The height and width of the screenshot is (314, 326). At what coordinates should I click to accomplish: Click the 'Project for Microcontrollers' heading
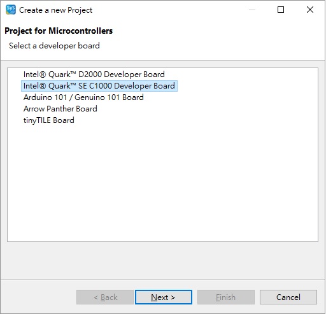click(59, 31)
